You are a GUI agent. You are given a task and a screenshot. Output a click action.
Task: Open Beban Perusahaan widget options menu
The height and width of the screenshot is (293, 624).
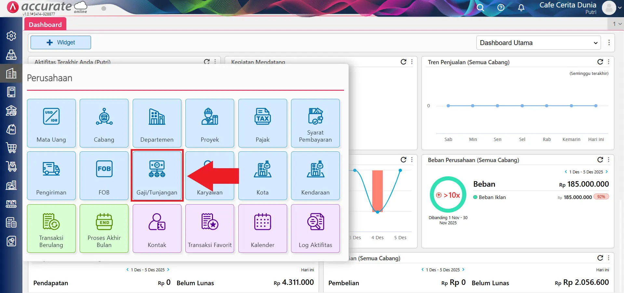pyautogui.click(x=608, y=160)
